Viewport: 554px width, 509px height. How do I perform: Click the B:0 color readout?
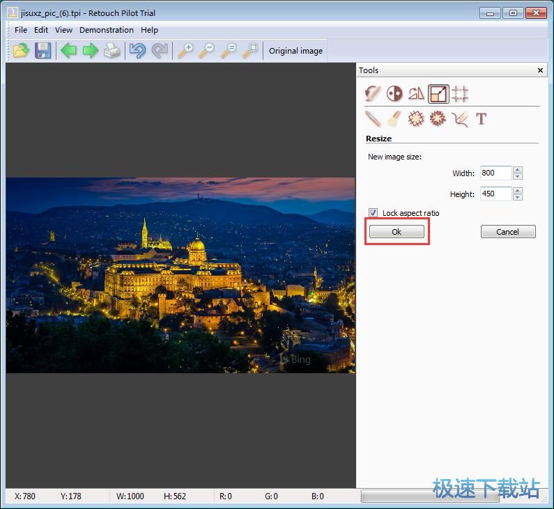click(x=317, y=496)
